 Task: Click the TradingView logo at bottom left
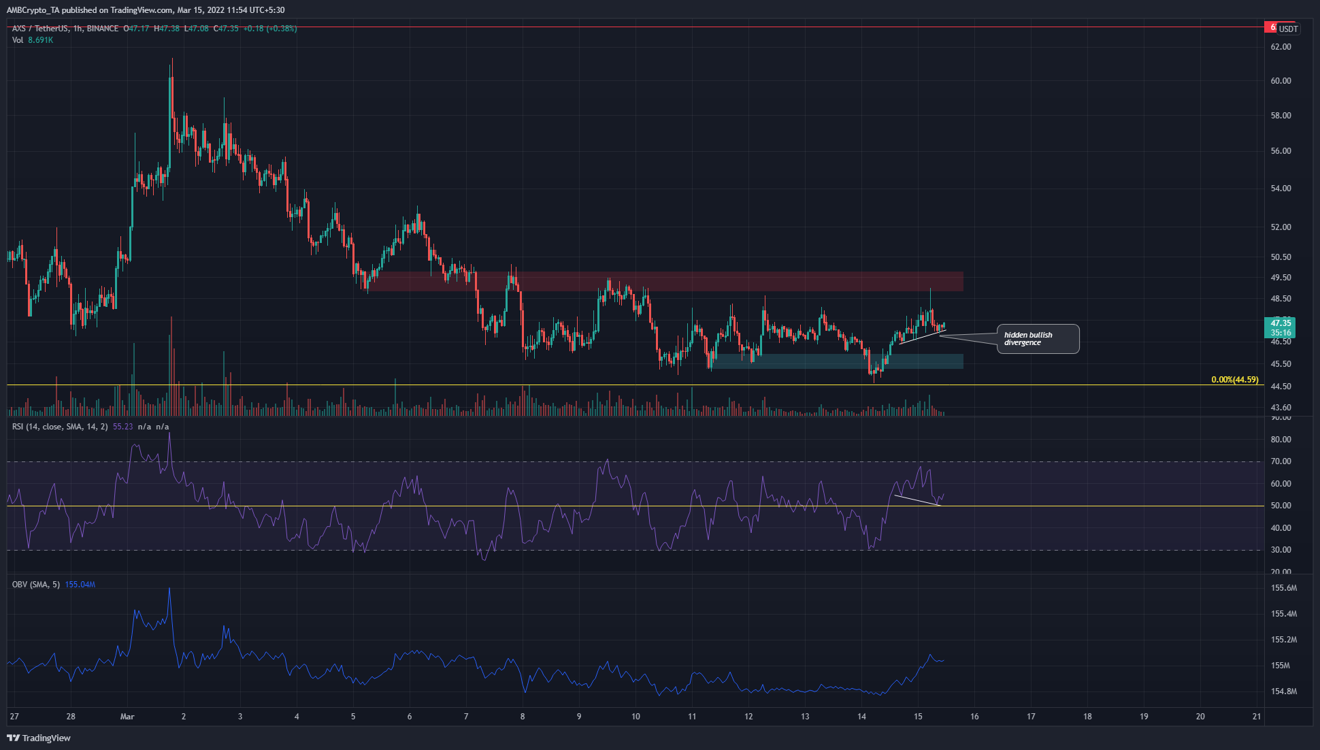(x=39, y=738)
